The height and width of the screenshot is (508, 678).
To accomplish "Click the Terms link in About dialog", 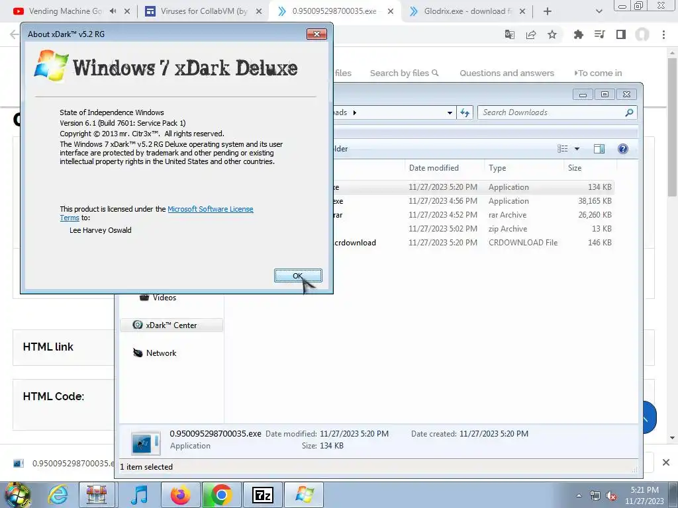I will 69,218.
